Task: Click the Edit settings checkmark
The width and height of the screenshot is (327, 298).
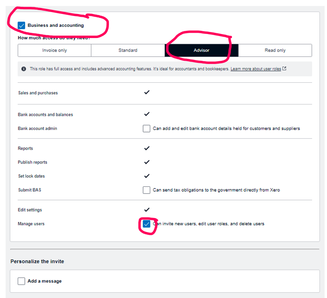Action: [147, 210]
